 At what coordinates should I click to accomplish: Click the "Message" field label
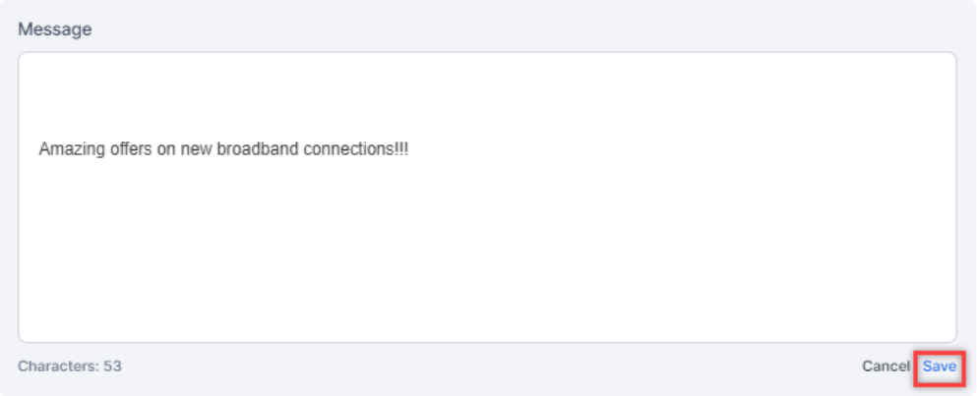(x=54, y=29)
